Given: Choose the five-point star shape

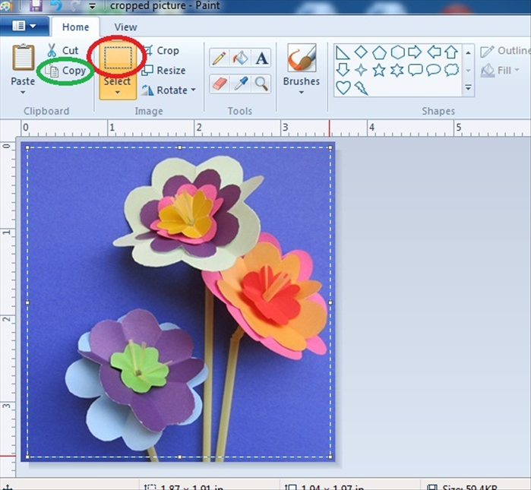Looking at the screenshot, I should [x=379, y=70].
